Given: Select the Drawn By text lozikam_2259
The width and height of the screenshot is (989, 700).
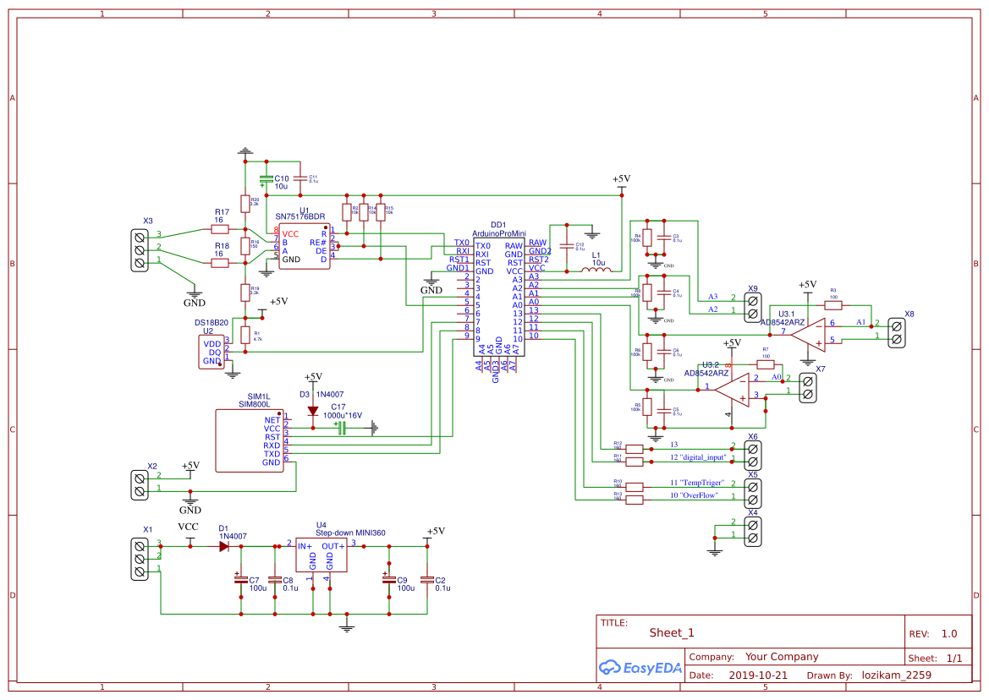Looking at the screenshot, I should pos(896,675).
